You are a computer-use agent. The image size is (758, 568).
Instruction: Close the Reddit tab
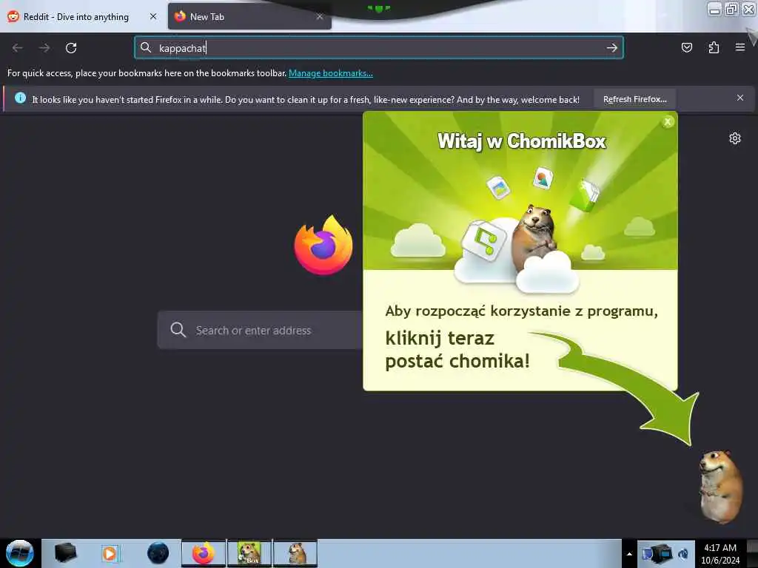153,16
